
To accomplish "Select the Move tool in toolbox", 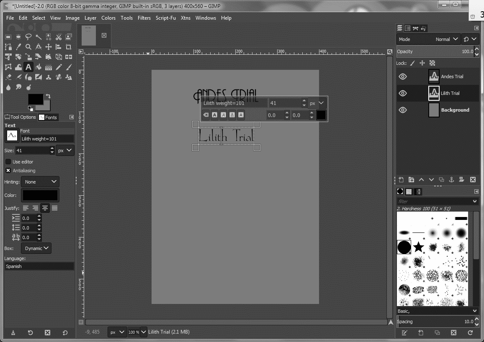I will click(x=49, y=47).
